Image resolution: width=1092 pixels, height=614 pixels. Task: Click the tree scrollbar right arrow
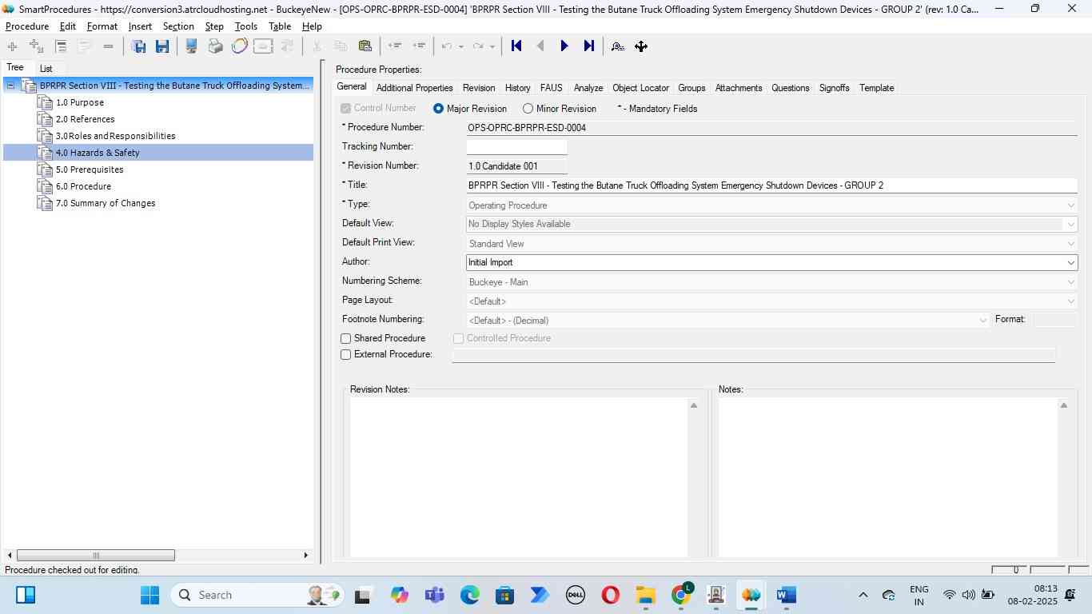[305, 556]
